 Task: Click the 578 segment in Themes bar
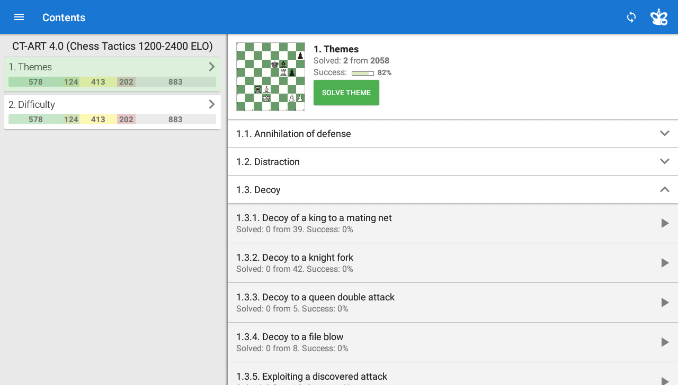pos(36,82)
